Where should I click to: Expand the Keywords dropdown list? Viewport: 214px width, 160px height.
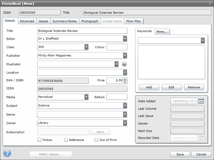click(x=203, y=40)
